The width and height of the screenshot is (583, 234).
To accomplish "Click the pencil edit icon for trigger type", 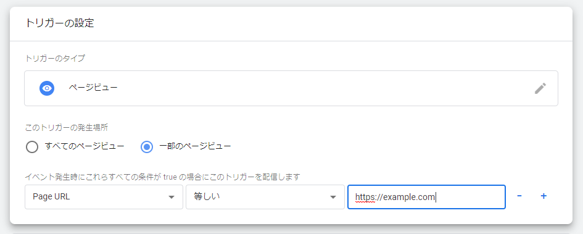I will (540, 88).
